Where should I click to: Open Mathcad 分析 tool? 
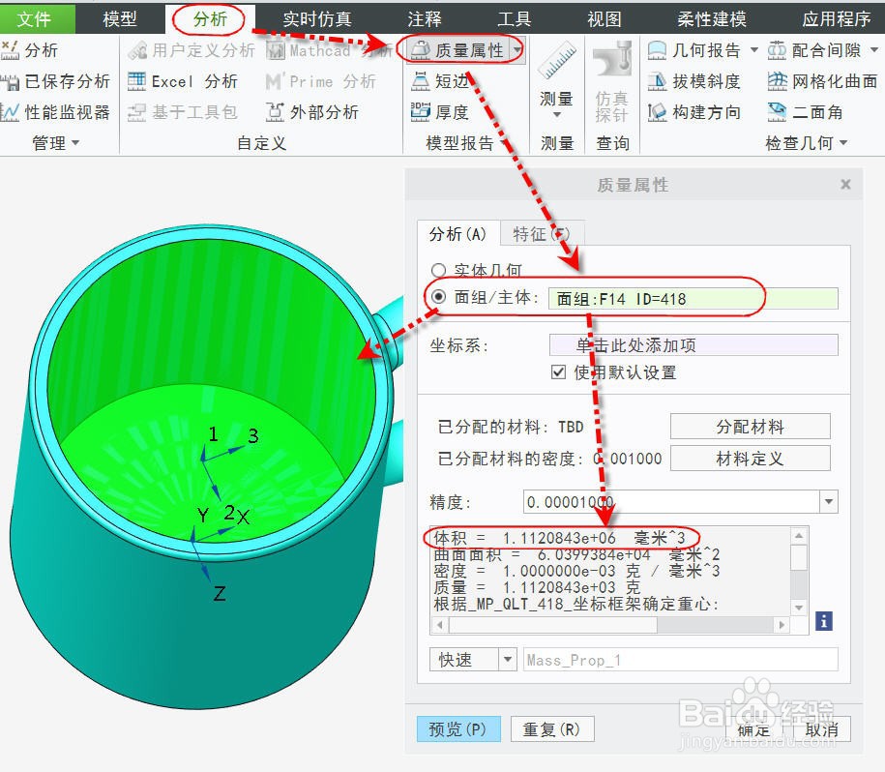pos(329,50)
